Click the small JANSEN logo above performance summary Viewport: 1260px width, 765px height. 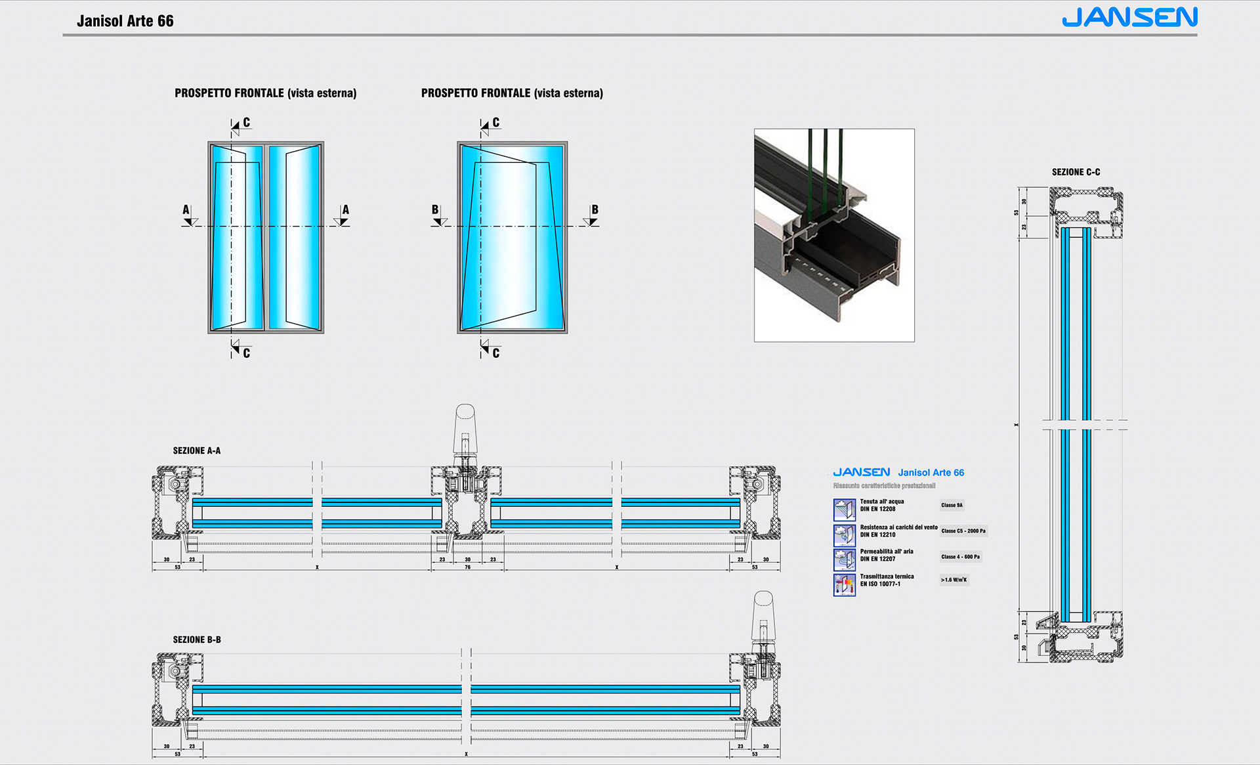pyautogui.click(x=861, y=472)
